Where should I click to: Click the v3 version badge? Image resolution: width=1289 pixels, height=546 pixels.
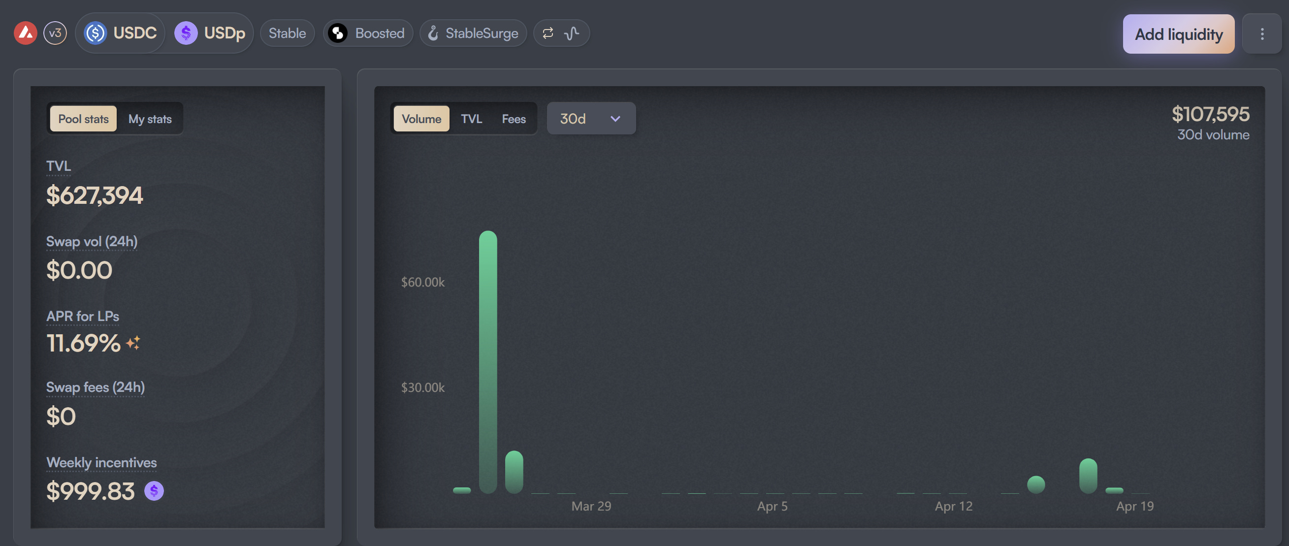(55, 33)
